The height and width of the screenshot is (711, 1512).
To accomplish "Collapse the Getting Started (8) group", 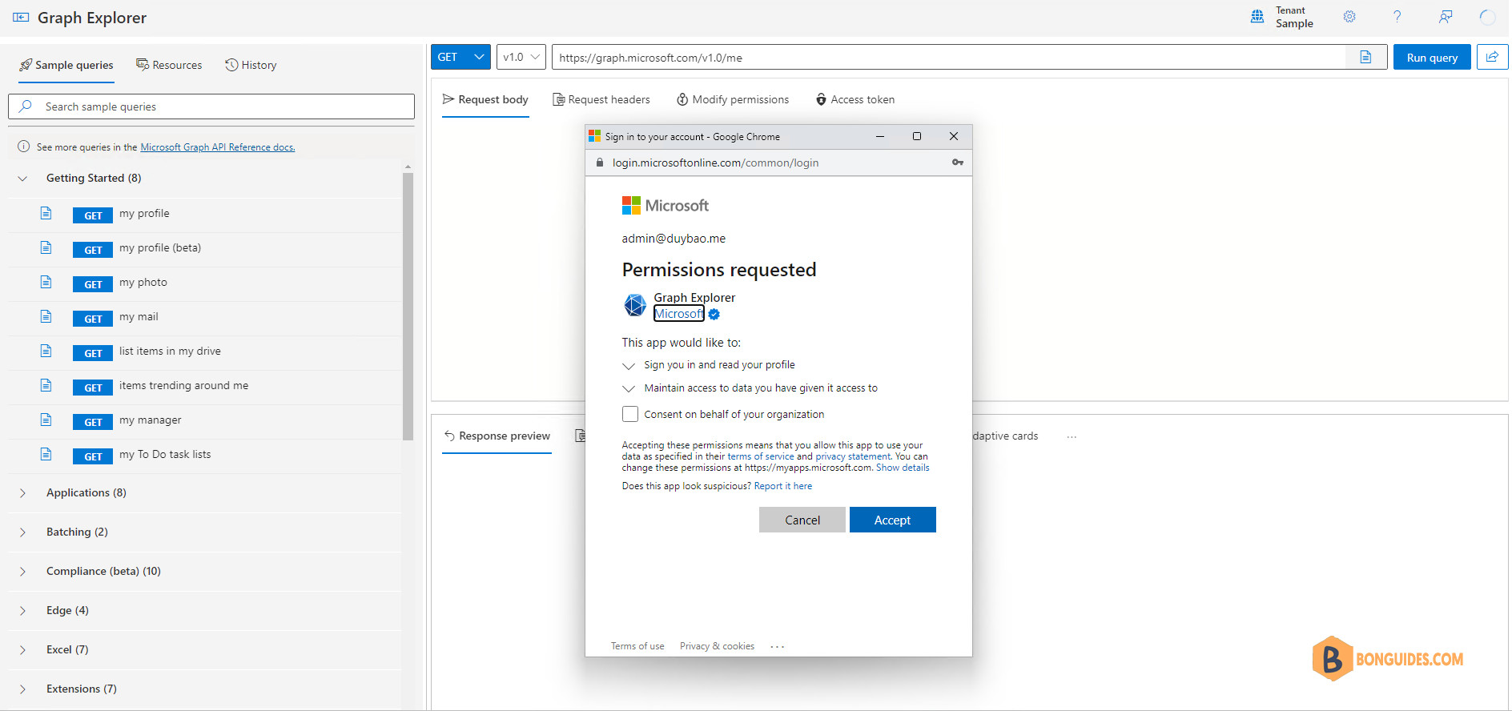I will pos(22,179).
